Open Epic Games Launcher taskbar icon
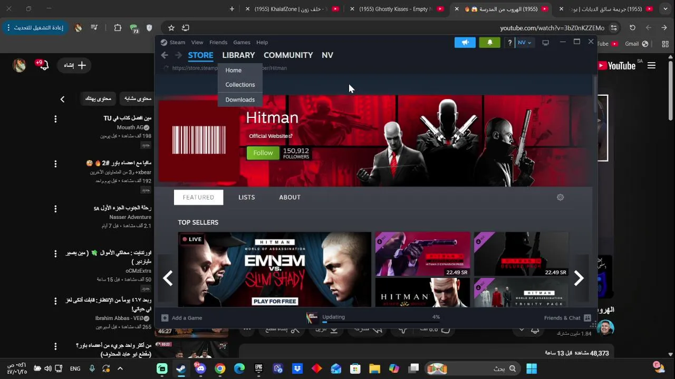Screen dimensions: 675x379 point(259,368)
